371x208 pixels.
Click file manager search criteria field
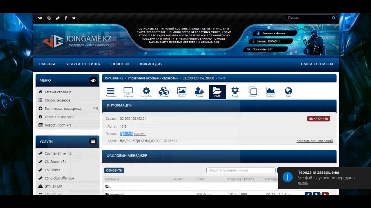pos(241,170)
